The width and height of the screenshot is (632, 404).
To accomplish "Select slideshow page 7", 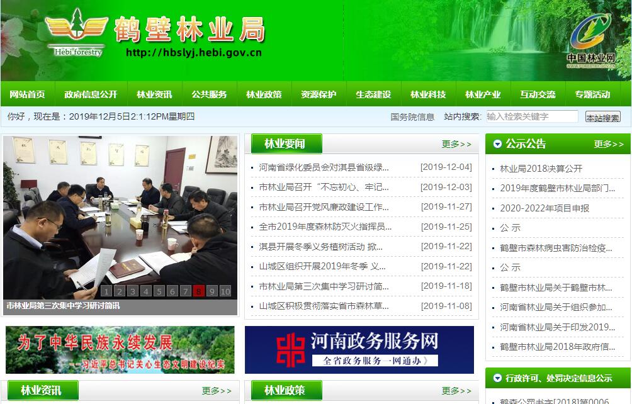I will click(186, 291).
